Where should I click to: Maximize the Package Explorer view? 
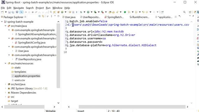click(x=58, y=16)
